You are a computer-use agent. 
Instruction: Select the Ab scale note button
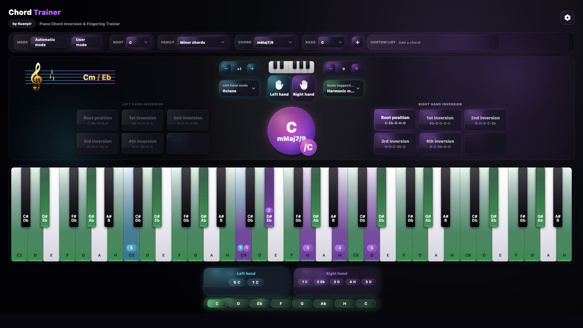click(323, 303)
